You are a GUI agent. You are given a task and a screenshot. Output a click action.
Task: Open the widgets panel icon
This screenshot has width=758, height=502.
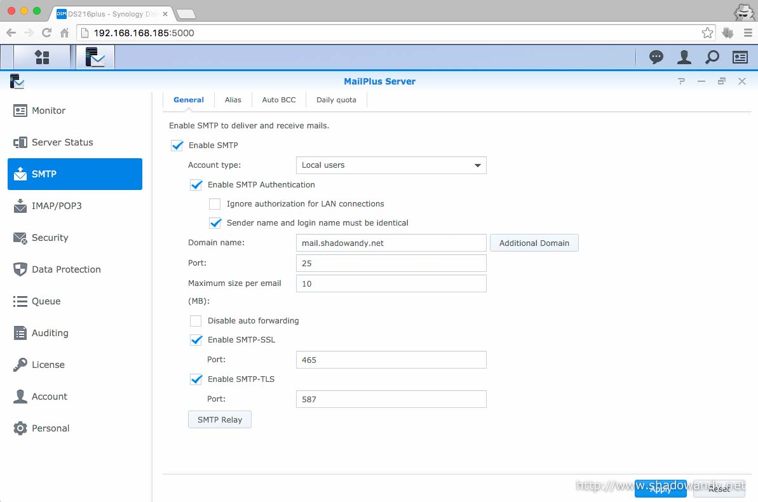click(x=740, y=57)
